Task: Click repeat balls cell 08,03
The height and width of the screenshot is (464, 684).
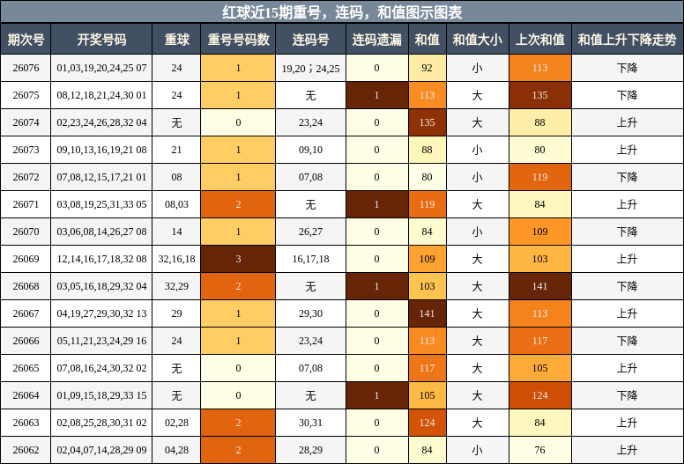Action: [176, 204]
